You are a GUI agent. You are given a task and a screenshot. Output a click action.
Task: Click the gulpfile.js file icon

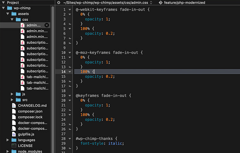click(14, 134)
